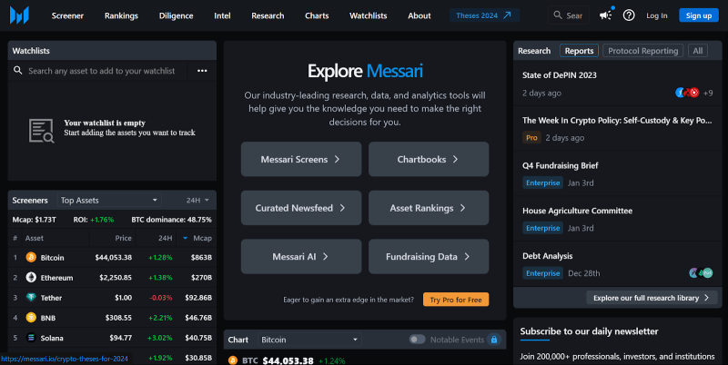Sort screener by 24H column header
The image size is (728, 365).
pyautogui.click(x=166, y=238)
